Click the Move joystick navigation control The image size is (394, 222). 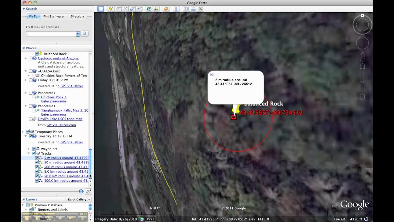point(362,43)
